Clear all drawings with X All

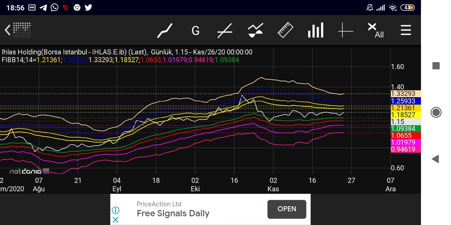point(375,30)
